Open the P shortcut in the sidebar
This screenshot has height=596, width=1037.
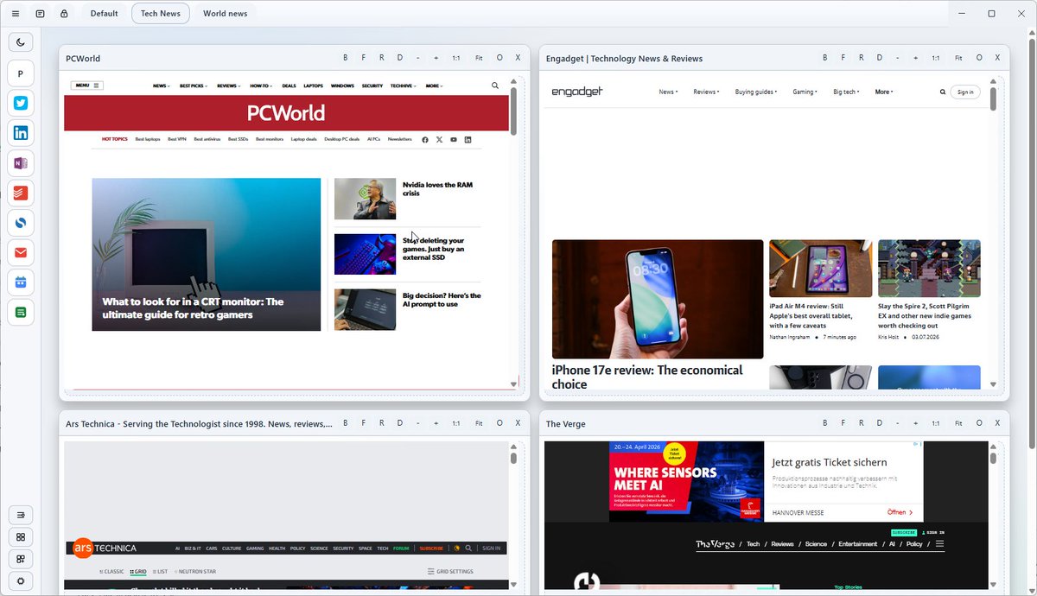coord(21,73)
